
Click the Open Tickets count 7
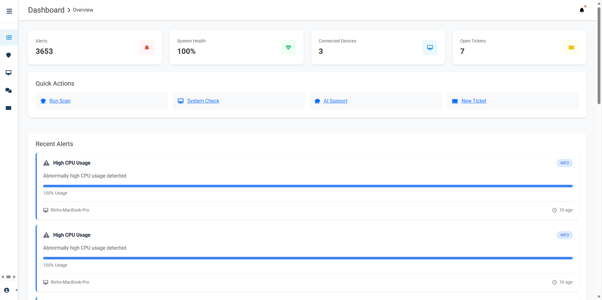coord(462,51)
